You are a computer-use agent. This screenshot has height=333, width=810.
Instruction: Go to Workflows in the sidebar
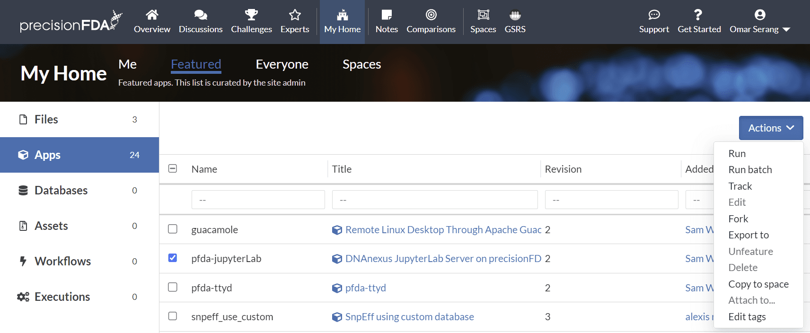pos(62,261)
